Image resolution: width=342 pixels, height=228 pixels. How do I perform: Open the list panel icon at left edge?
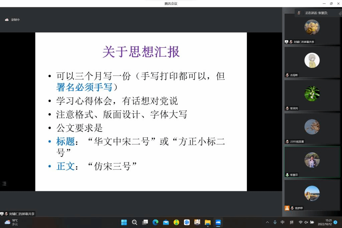(x=4, y=184)
